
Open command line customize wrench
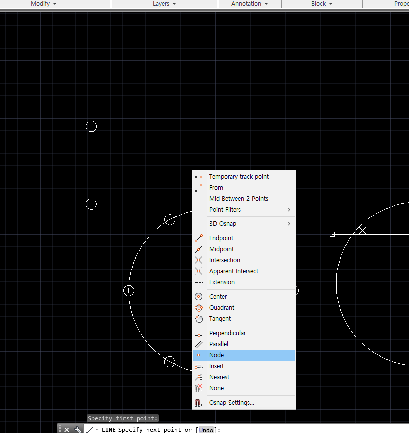point(78,430)
